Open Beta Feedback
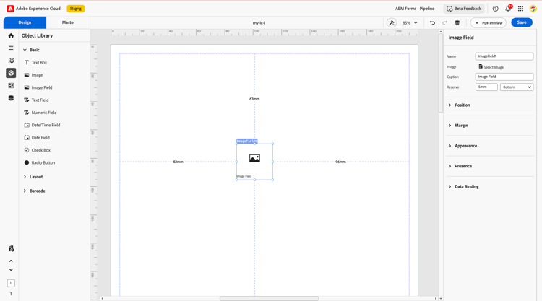This screenshot has height=301, width=542. [x=463, y=9]
